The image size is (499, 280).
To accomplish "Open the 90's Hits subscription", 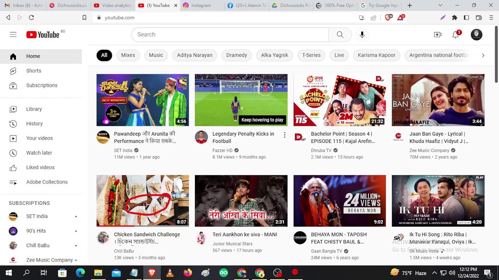I will pyautogui.click(x=41, y=231).
